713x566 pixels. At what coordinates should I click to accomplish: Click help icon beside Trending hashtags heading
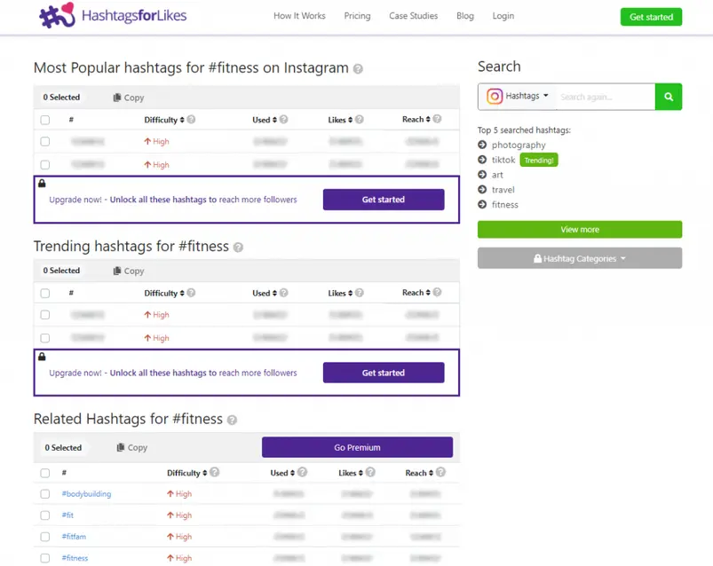[x=238, y=248]
